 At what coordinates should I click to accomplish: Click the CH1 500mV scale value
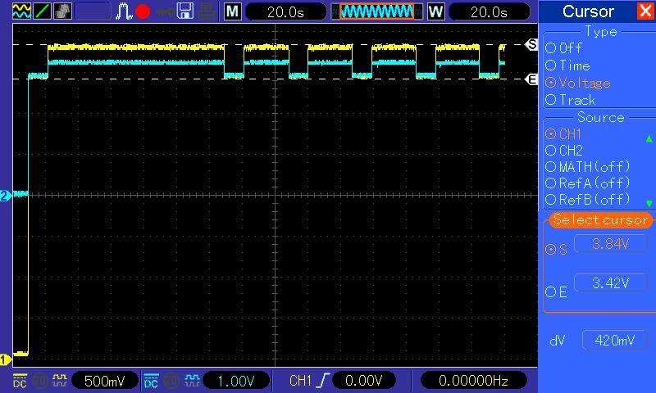pyautogui.click(x=105, y=381)
